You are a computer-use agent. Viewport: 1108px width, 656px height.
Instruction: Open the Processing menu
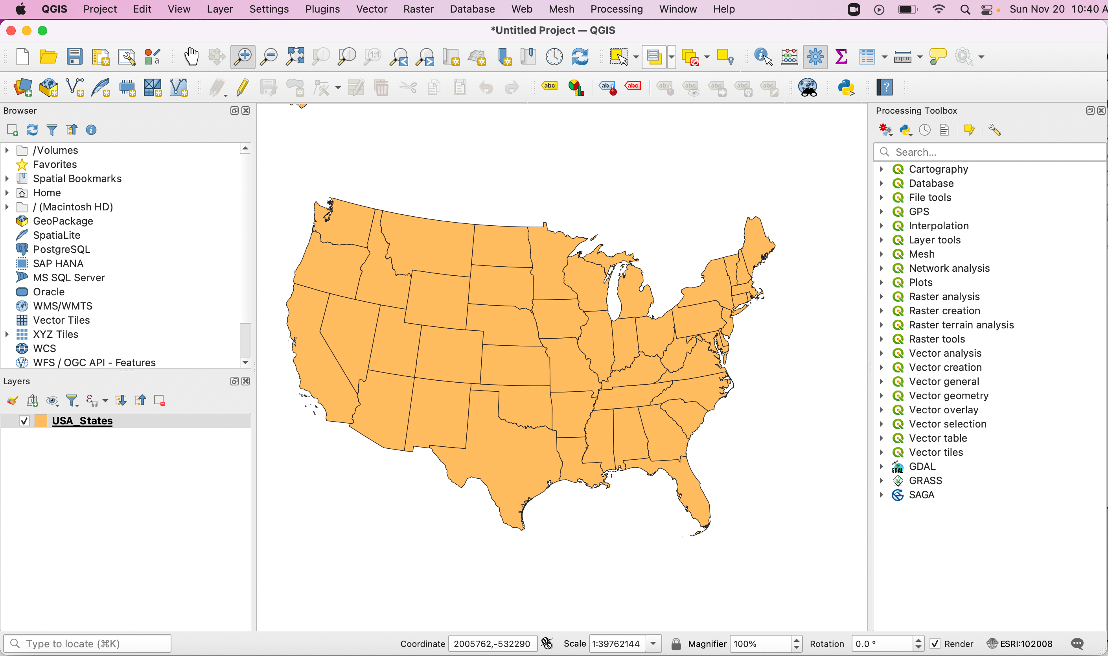pyautogui.click(x=616, y=9)
